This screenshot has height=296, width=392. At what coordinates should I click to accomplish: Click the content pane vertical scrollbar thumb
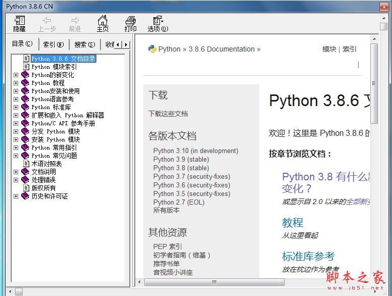point(374,83)
